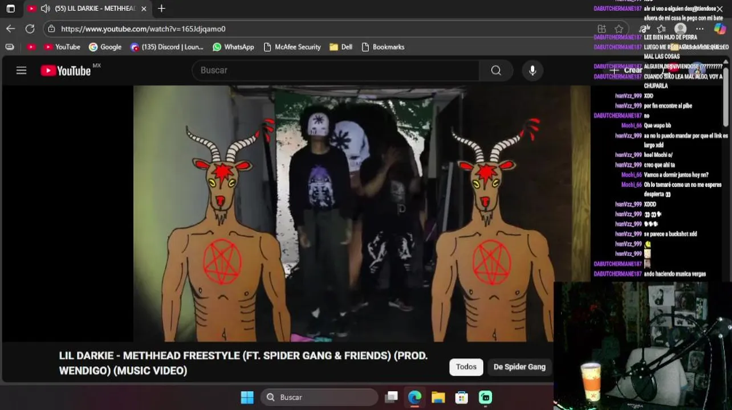Open Task View on the taskbar

click(391, 397)
